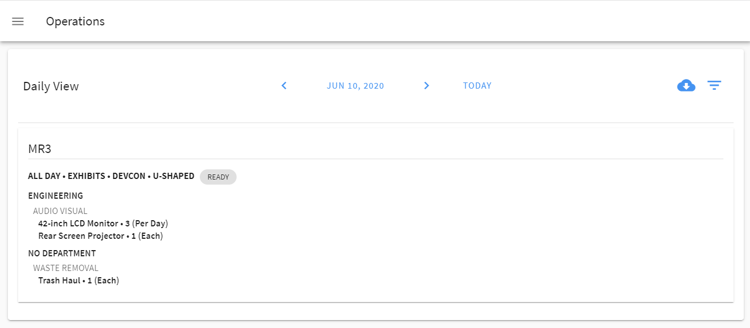Click the Daily View heading
The image size is (750, 328).
(x=51, y=86)
